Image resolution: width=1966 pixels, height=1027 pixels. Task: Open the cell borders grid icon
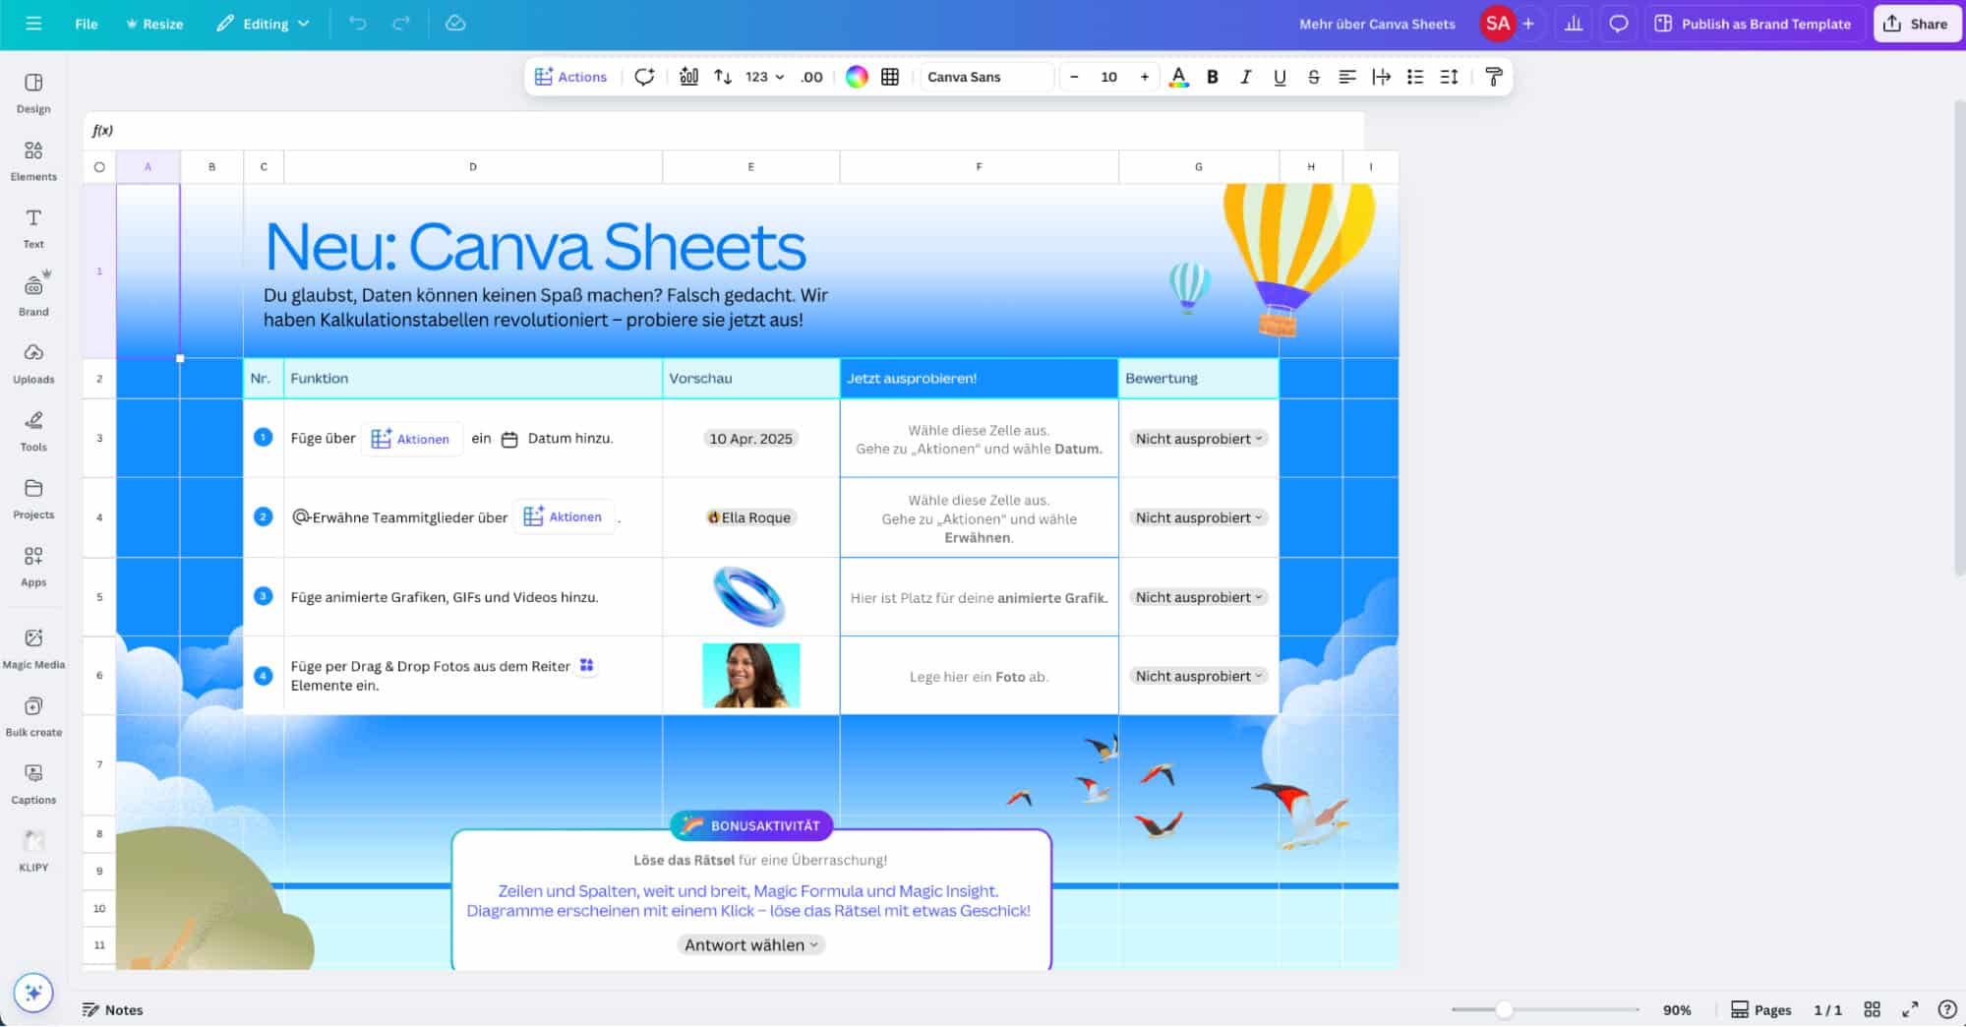(890, 77)
